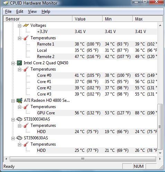Select the Core #0 temperature row

97,75
